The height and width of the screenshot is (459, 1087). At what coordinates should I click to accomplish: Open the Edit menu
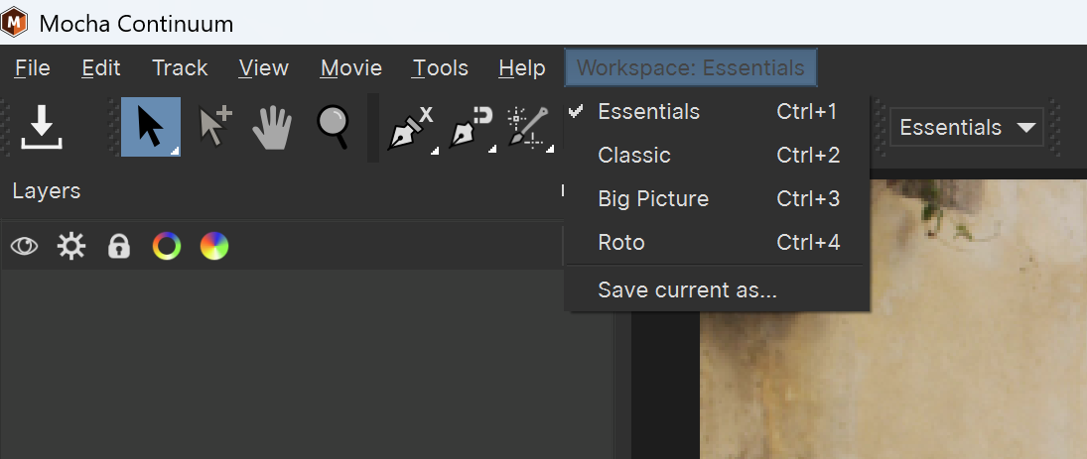pyautogui.click(x=101, y=67)
